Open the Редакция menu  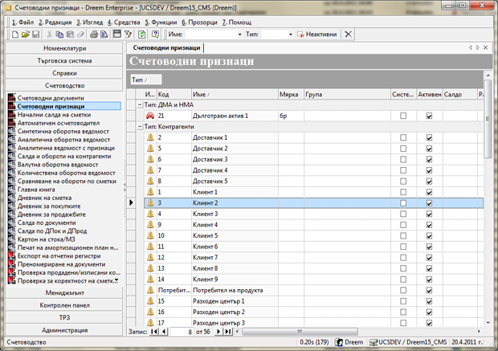click(x=55, y=22)
